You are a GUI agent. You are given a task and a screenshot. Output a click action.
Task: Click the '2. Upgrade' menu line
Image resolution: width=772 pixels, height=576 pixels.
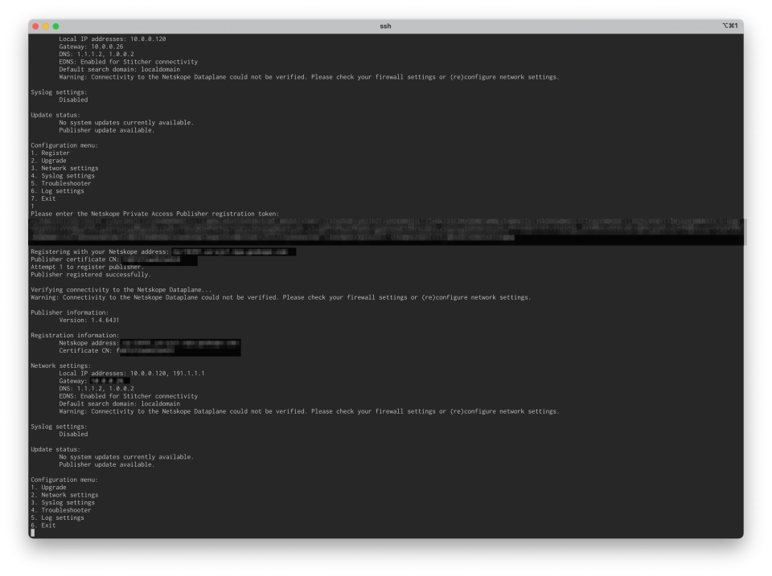pos(48,161)
